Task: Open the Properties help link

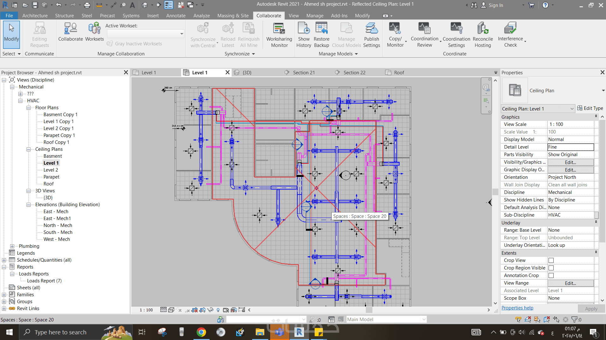Action: [517, 308]
